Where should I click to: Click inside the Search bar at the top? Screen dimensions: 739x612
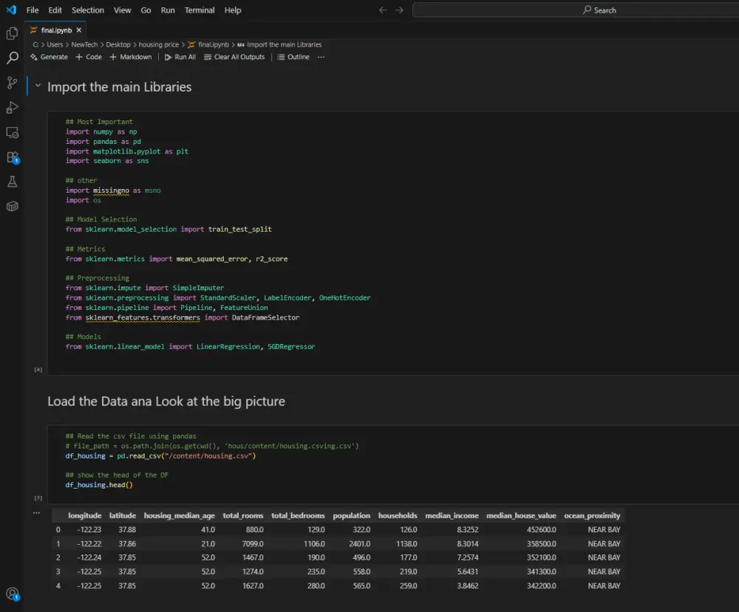(x=591, y=10)
